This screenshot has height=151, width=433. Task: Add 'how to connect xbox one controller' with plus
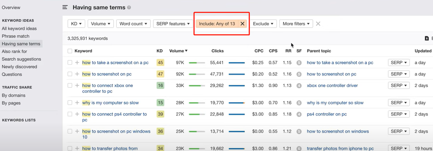(x=77, y=86)
